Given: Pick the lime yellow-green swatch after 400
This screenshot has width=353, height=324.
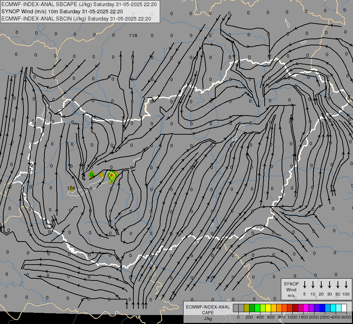Looking at the screenshot, I should pyautogui.click(x=263, y=308).
